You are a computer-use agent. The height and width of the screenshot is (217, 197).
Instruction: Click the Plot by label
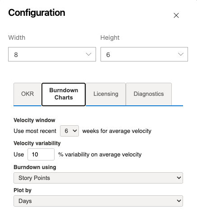pyautogui.click(x=23, y=190)
